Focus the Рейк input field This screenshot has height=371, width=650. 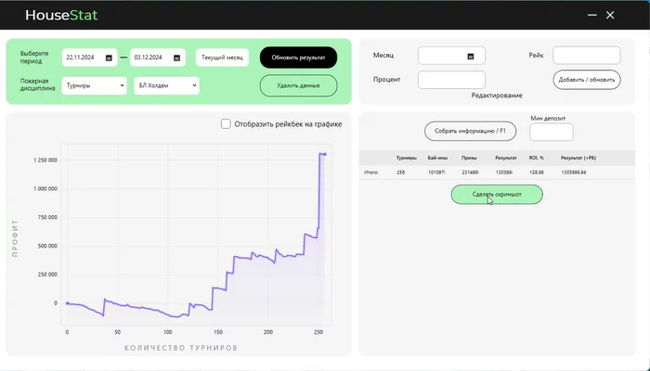586,56
